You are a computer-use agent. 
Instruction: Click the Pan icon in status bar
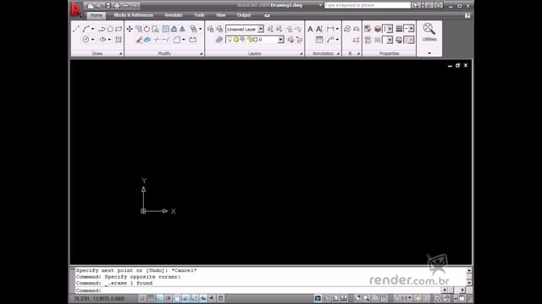(357, 298)
